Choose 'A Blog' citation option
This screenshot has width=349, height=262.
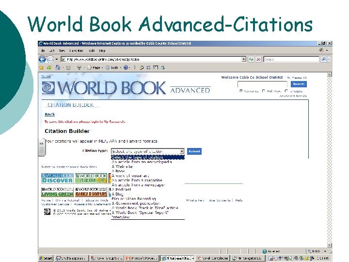(x=147, y=194)
